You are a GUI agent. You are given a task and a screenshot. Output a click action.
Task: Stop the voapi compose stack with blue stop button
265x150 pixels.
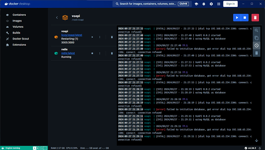click(245, 18)
